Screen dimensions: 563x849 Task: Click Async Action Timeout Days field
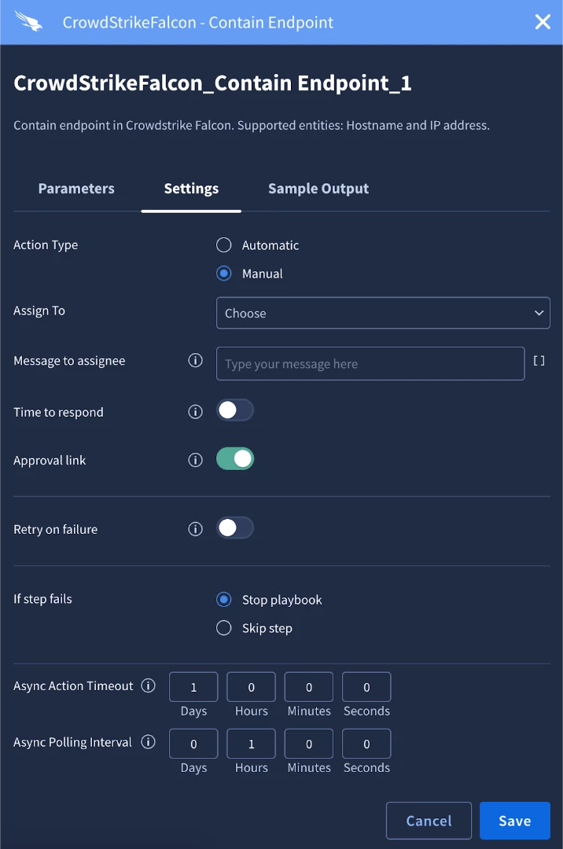coord(193,687)
